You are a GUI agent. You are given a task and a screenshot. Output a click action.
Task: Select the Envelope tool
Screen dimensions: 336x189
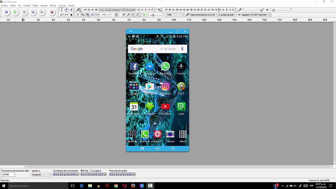[66, 10]
